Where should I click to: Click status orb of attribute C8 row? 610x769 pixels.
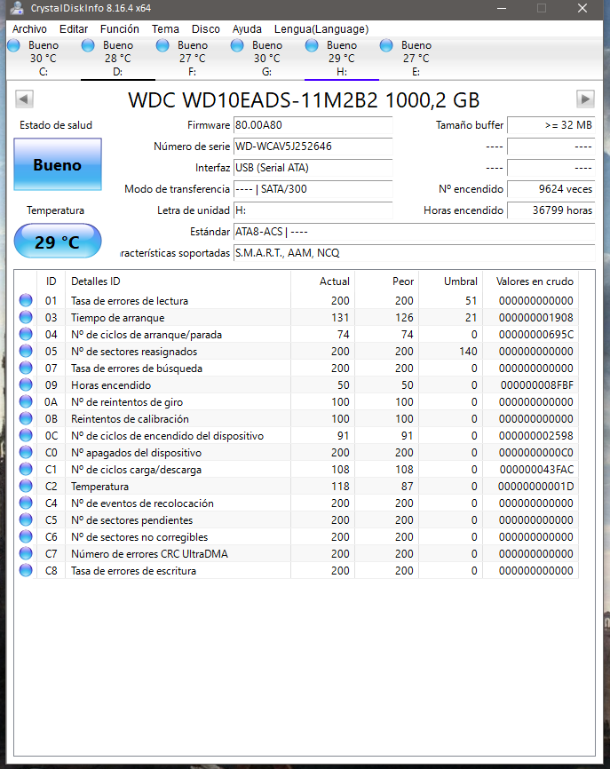tap(26, 570)
